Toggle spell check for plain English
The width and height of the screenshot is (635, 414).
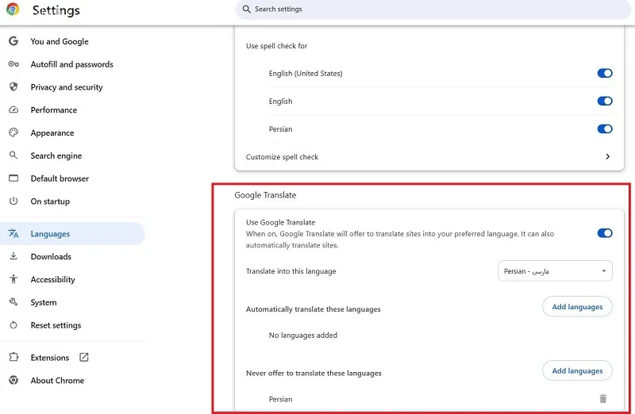[x=605, y=101]
